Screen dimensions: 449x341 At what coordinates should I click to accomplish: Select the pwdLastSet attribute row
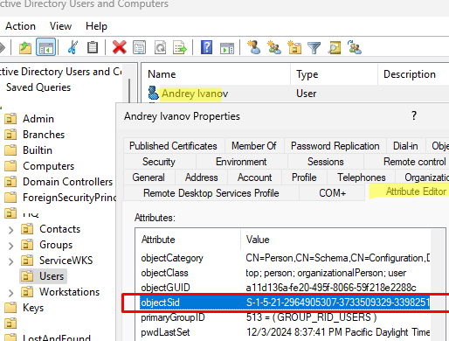pos(285,332)
